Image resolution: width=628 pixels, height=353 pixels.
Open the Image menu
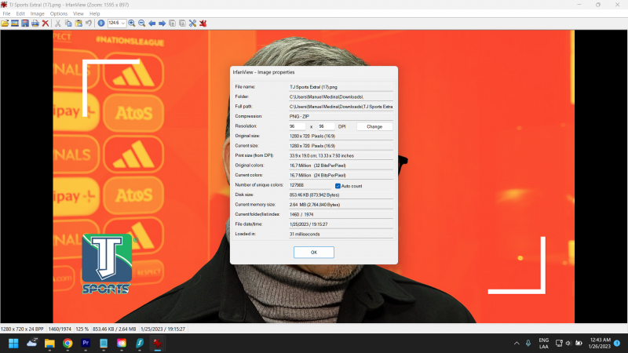tap(37, 13)
